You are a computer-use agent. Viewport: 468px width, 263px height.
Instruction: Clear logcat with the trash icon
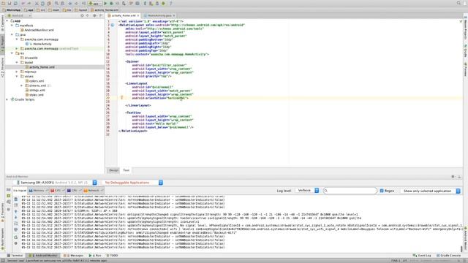tap(16, 199)
